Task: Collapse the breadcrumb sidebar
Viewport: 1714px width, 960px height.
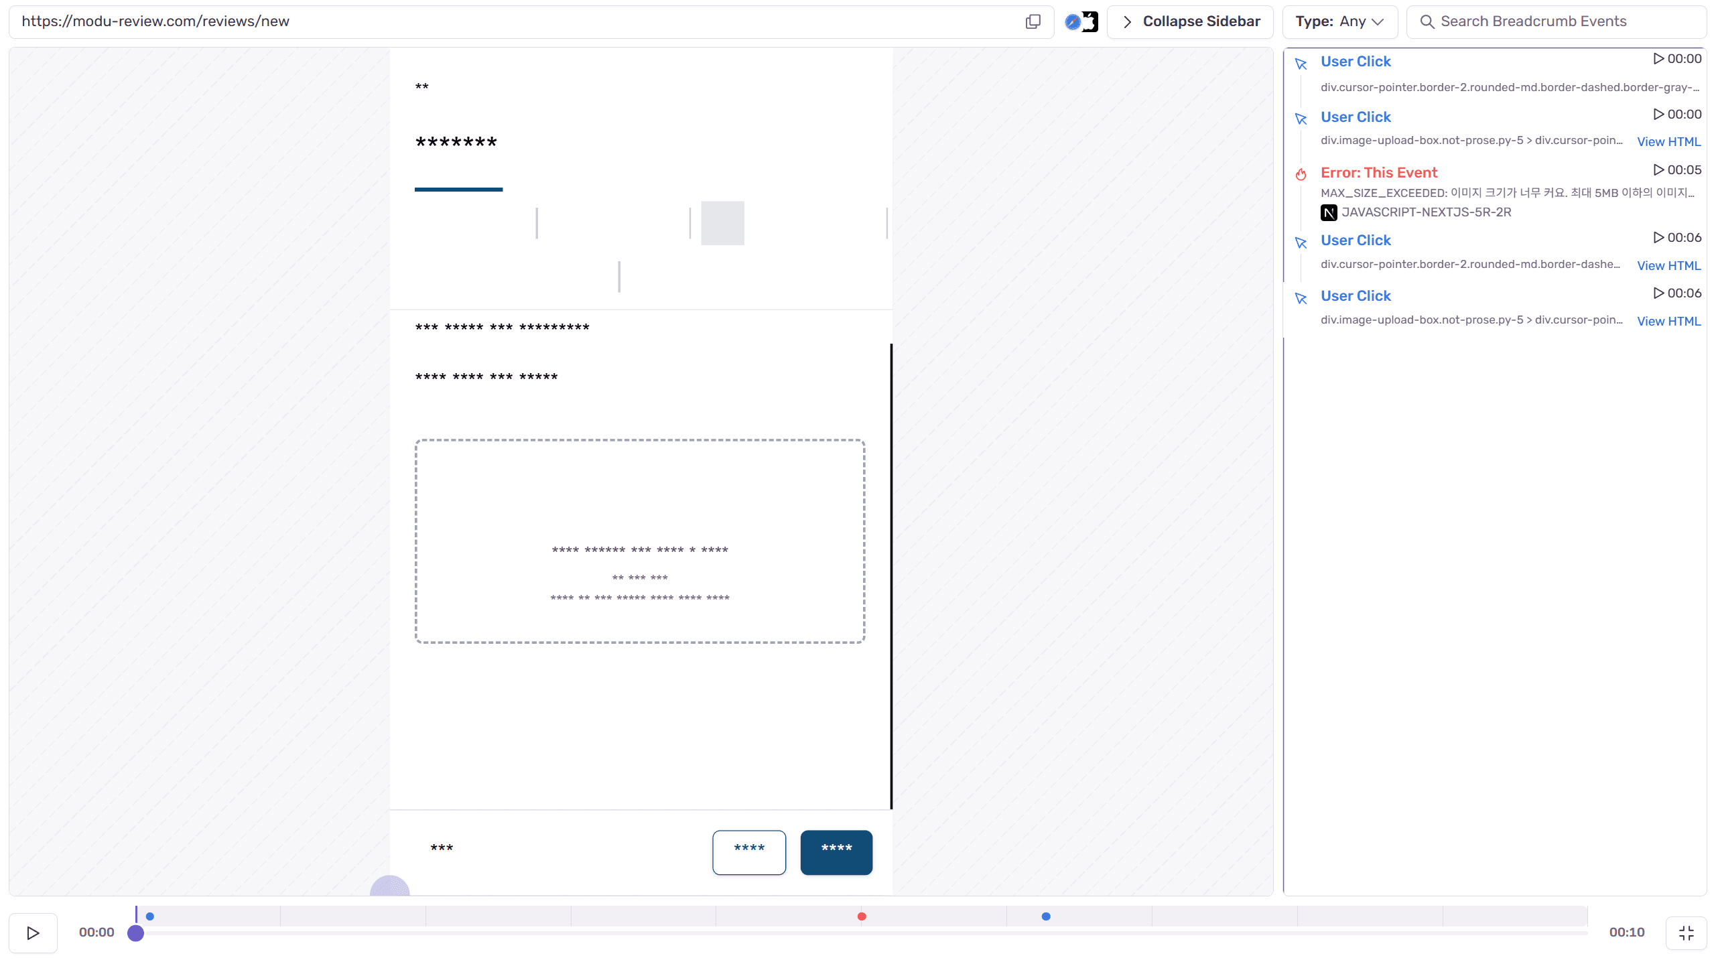Action: point(1190,21)
